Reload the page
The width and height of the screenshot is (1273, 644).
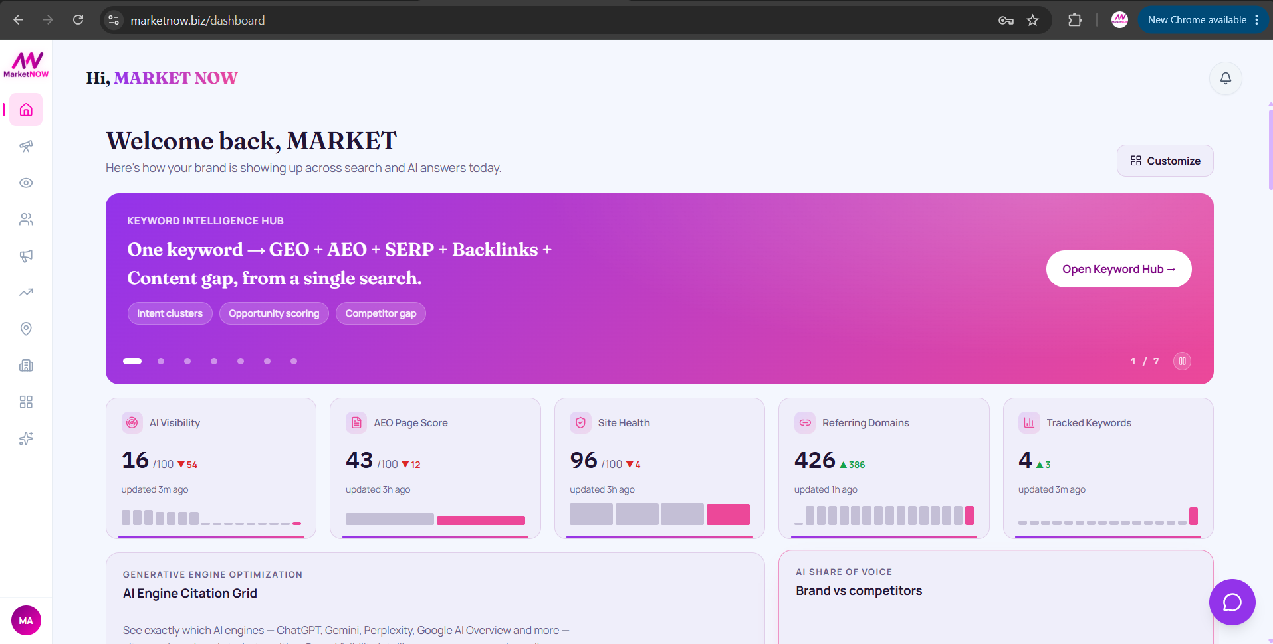tap(78, 20)
